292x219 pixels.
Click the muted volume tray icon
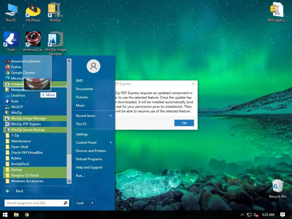coord(256,215)
